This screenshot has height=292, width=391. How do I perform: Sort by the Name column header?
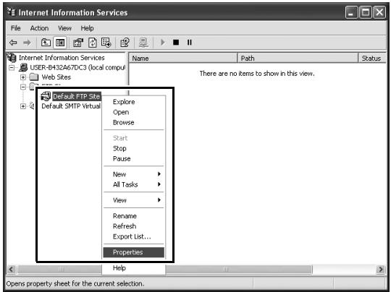(x=183, y=59)
